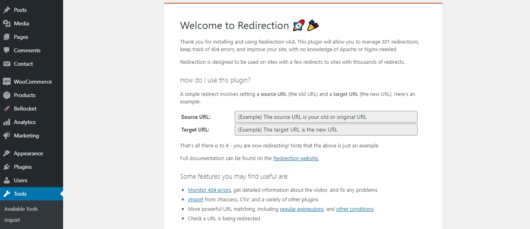Screen dimensions: 530x229
Task: Click the Marketing megaphone icon
Action: (6, 135)
